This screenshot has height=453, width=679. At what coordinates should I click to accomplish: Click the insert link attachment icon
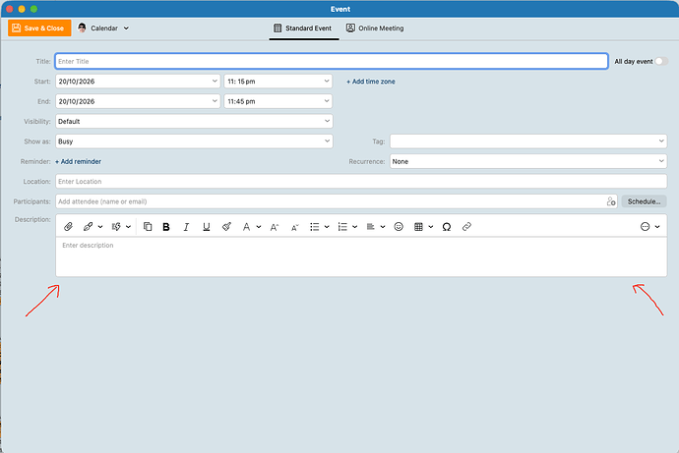click(88, 226)
